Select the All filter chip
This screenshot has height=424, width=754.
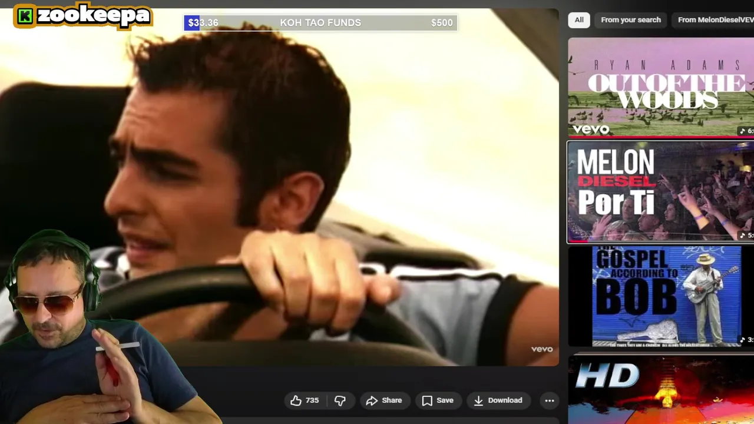pos(579,20)
